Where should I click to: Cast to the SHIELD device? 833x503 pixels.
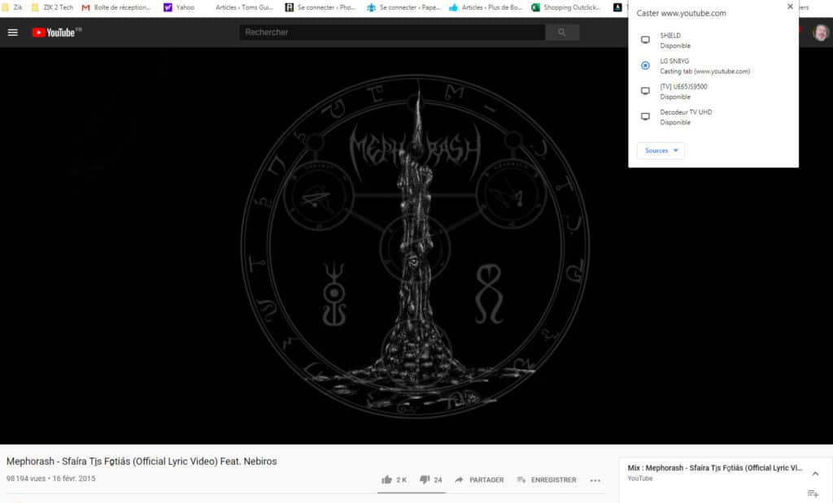coord(713,41)
